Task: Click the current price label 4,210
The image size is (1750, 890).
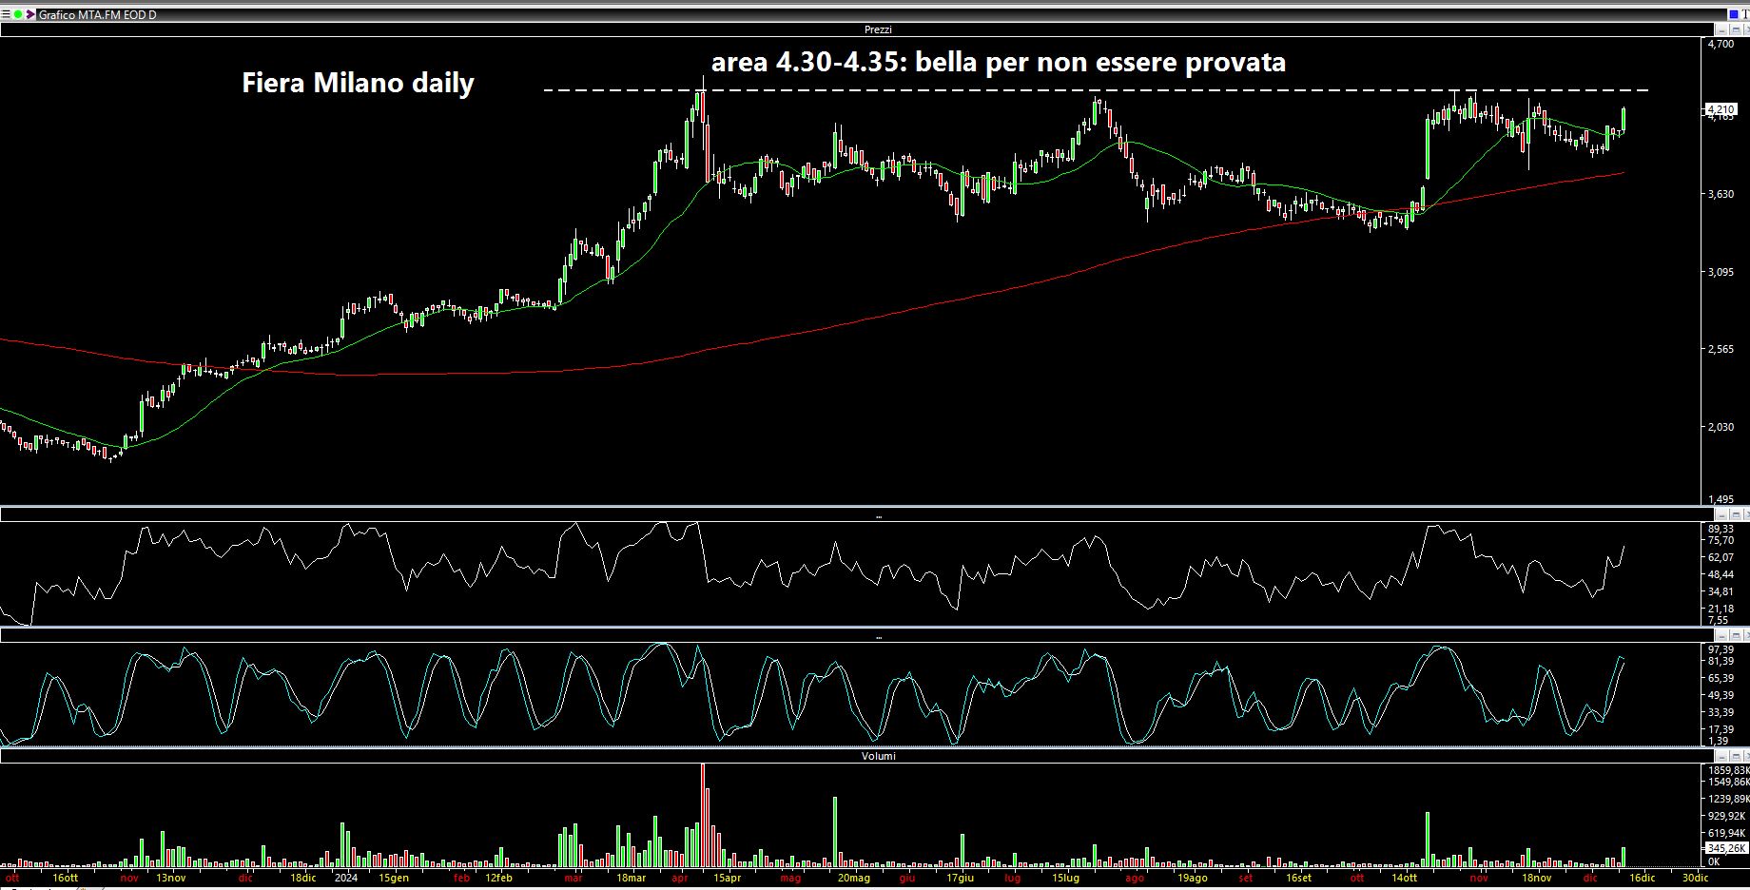Action: coord(1722,109)
